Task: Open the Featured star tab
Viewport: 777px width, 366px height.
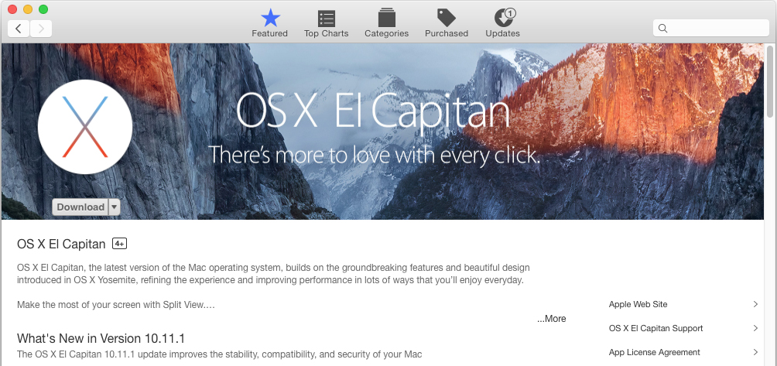Action: [269, 23]
